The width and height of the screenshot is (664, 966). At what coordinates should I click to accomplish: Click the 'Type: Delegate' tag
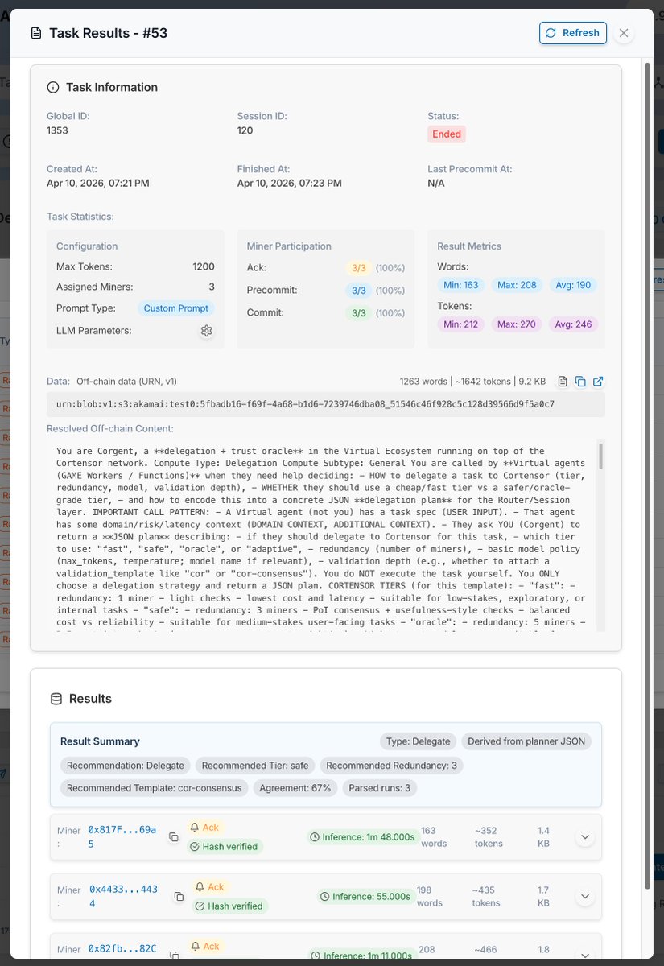click(x=418, y=741)
